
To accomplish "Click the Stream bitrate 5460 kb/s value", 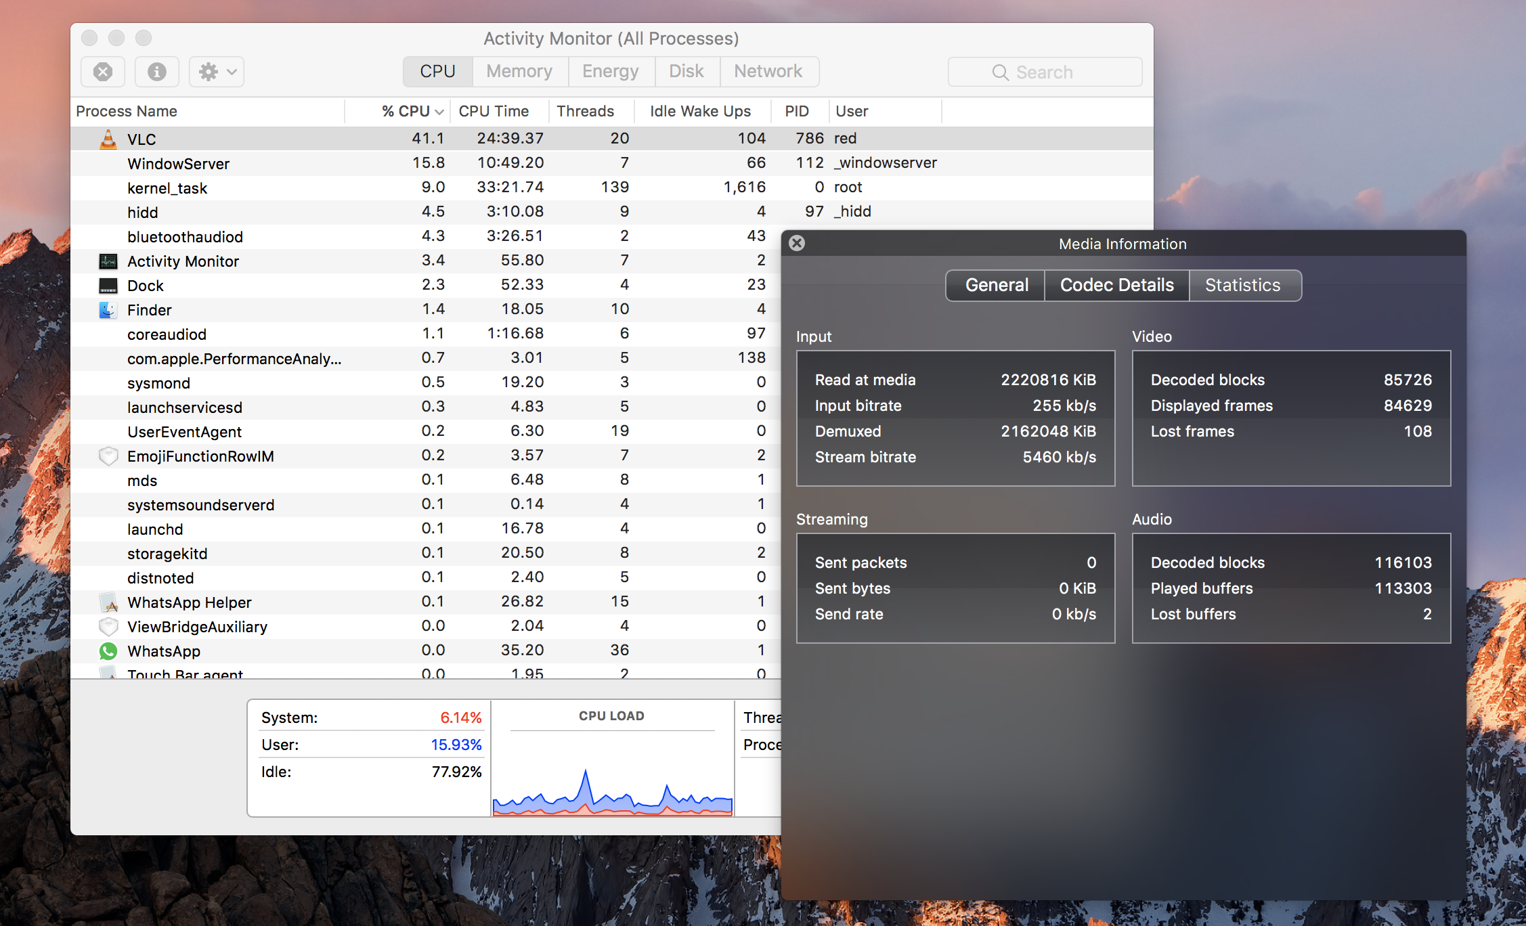I will 1060,457.
